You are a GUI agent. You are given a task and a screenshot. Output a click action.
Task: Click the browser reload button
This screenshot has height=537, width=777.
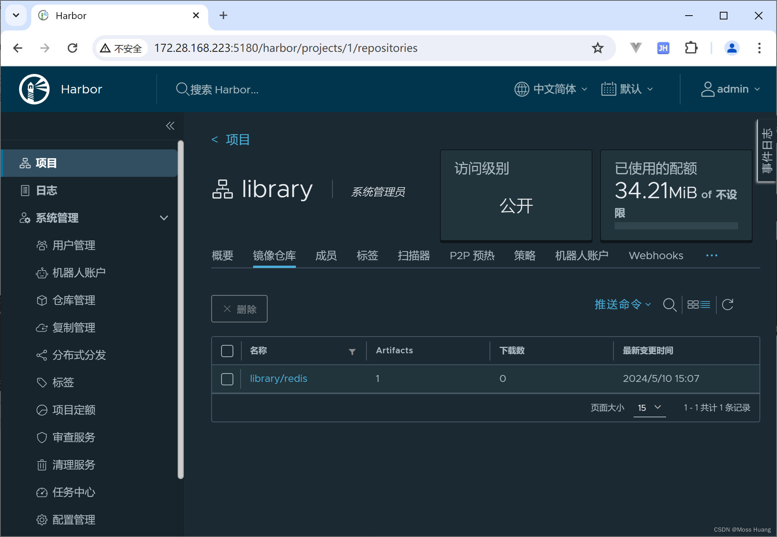click(72, 48)
